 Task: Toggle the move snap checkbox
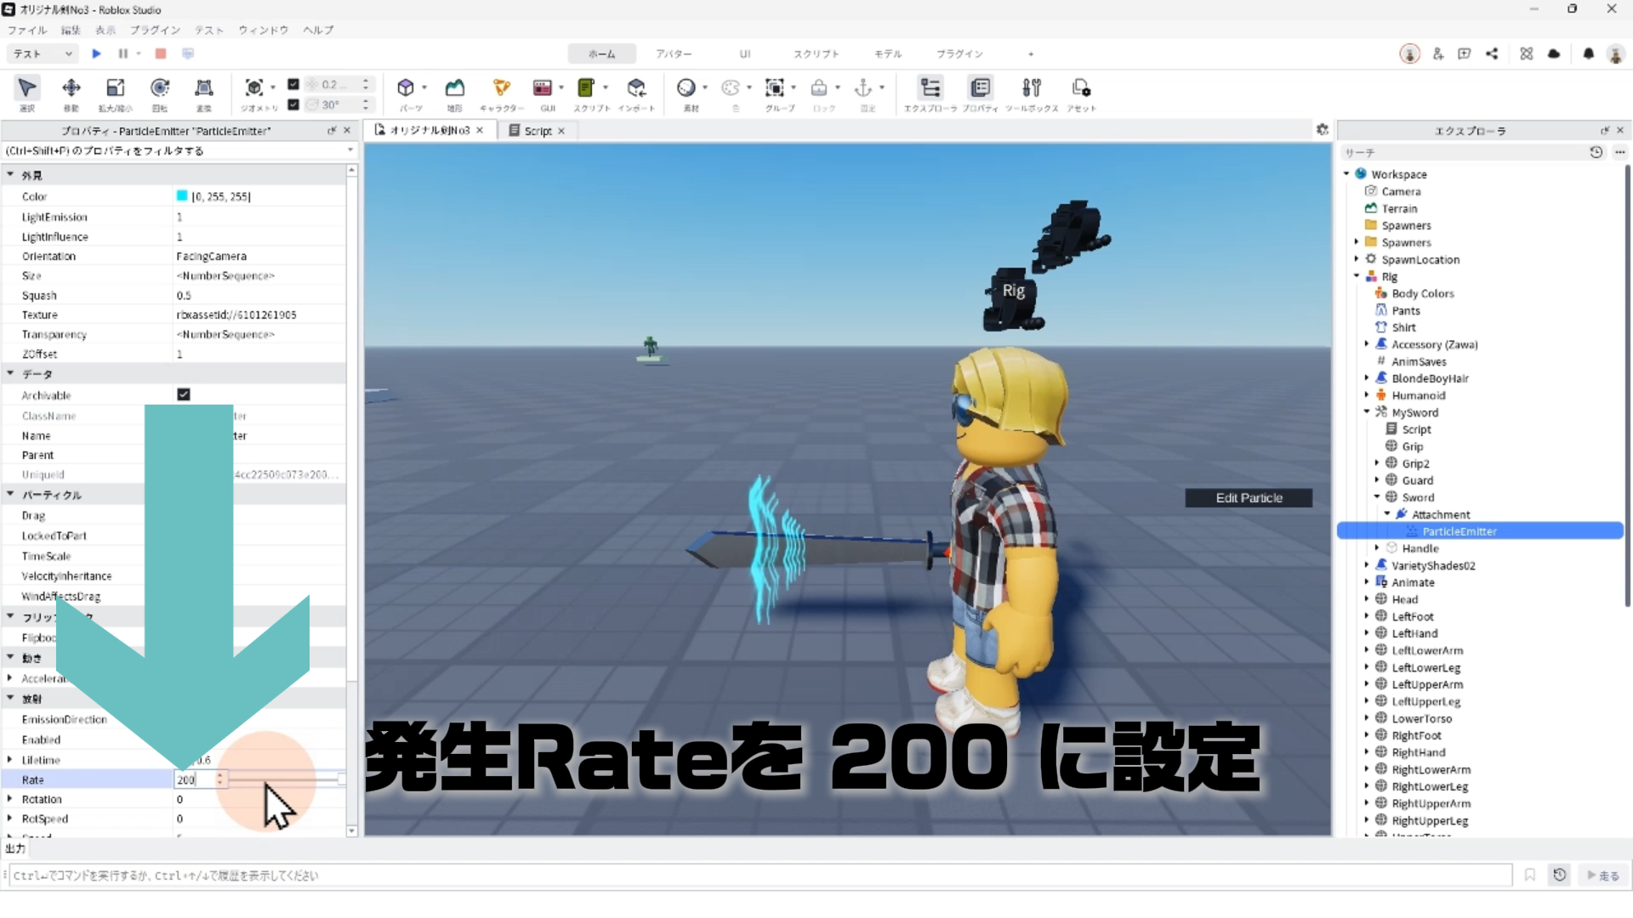click(293, 84)
